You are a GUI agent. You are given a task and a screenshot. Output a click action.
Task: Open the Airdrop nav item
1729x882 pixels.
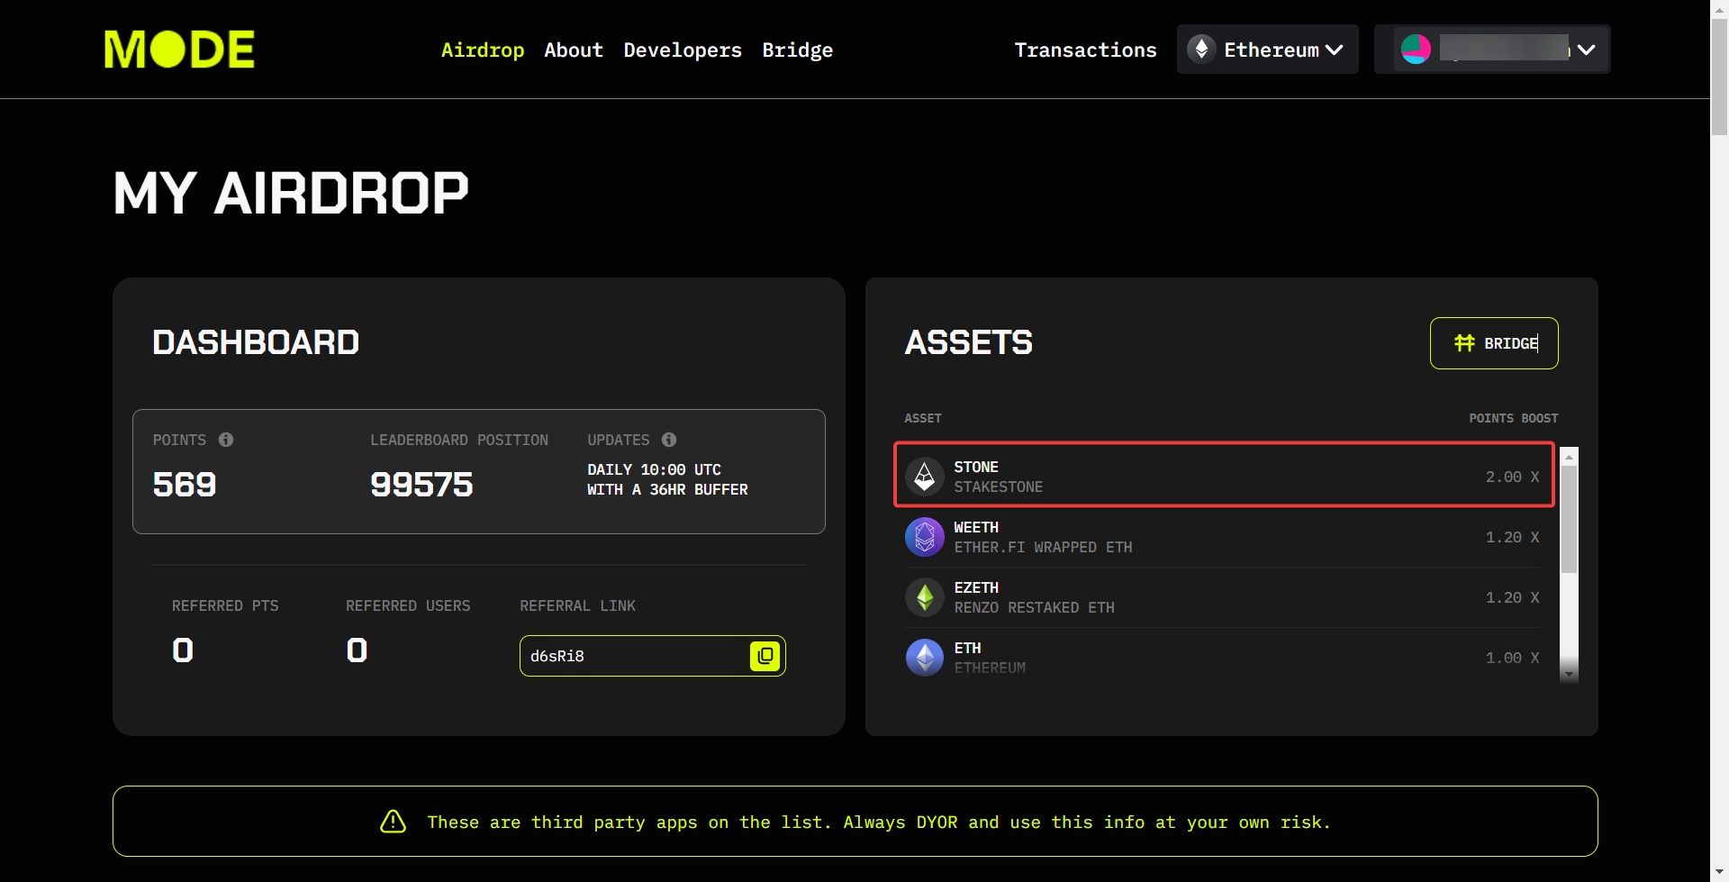click(483, 50)
